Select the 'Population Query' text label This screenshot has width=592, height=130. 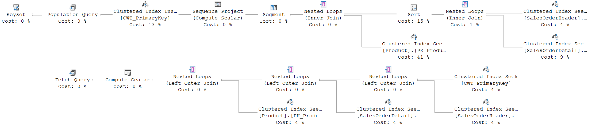click(x=72, y=15)
